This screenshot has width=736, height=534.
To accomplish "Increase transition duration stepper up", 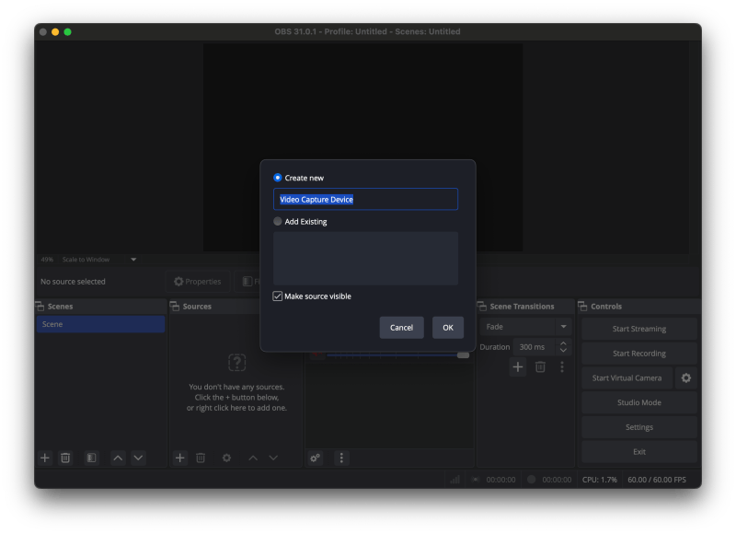I will point(563,343).
